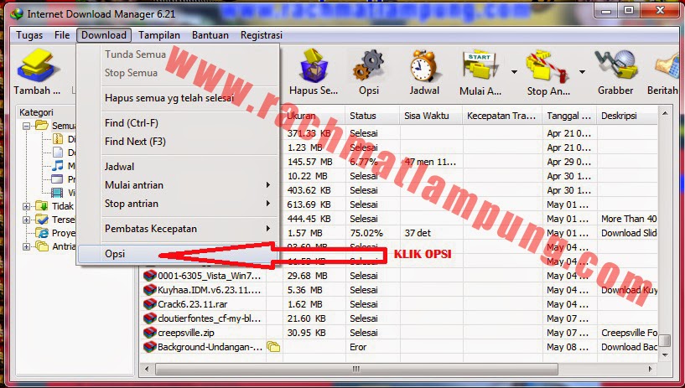The width and height of the screenshot is (685, 388).
Task: Click the Stop Antrian toolbar icon
Action: (547, 66)
